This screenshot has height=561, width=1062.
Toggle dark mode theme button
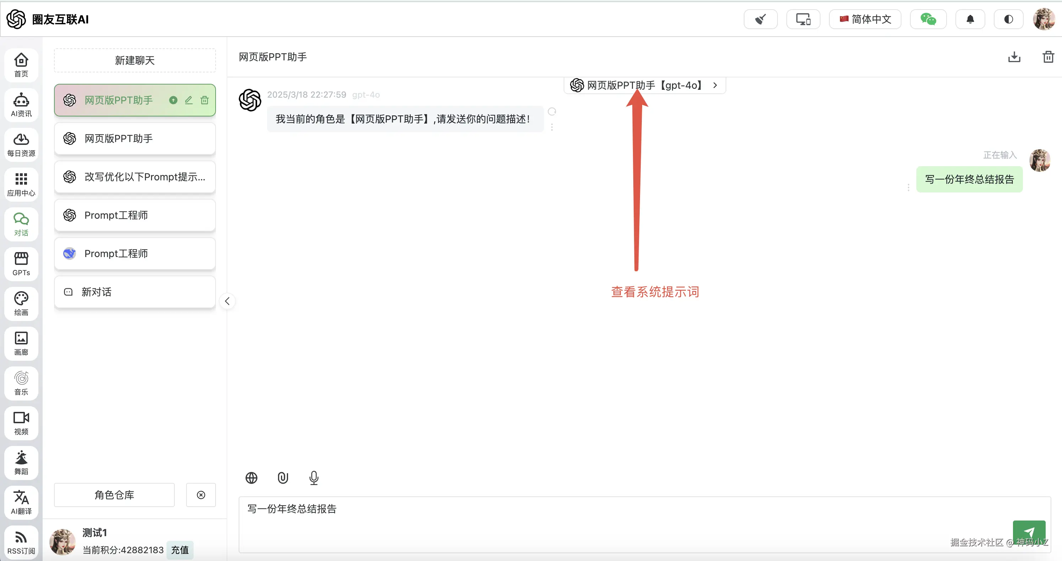click(x=1008, y=20)
